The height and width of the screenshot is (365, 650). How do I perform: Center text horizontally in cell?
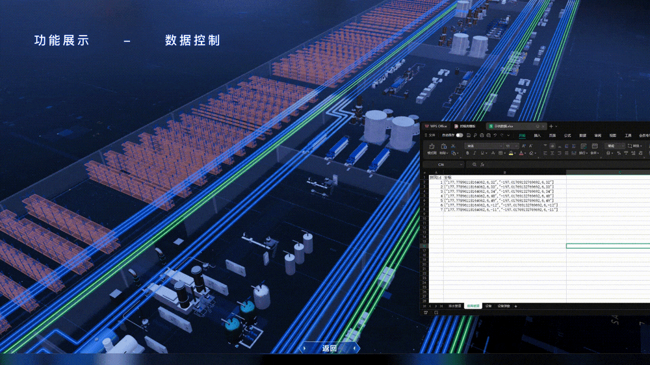(552, 153)
